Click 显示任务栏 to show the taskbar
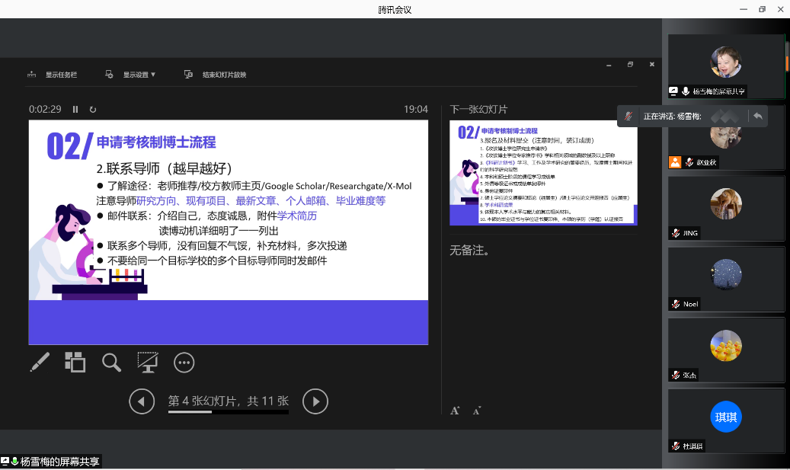Screen dimensions: 790x470 click(x=53, y=75)
